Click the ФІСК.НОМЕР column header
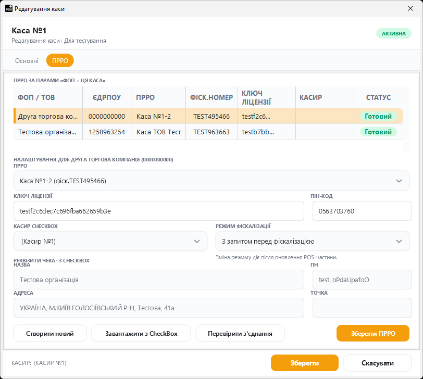Viewport: 423px width, 379px height. point(211,97)
